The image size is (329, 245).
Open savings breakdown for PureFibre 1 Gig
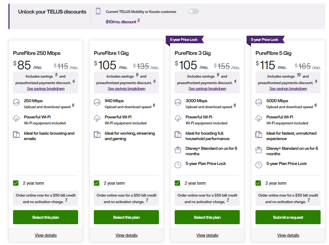[x=126, y=89]
